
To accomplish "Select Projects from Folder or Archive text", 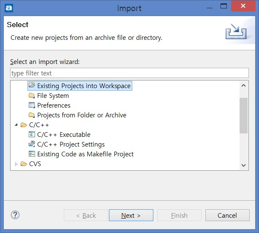I will tap(82, 115).
